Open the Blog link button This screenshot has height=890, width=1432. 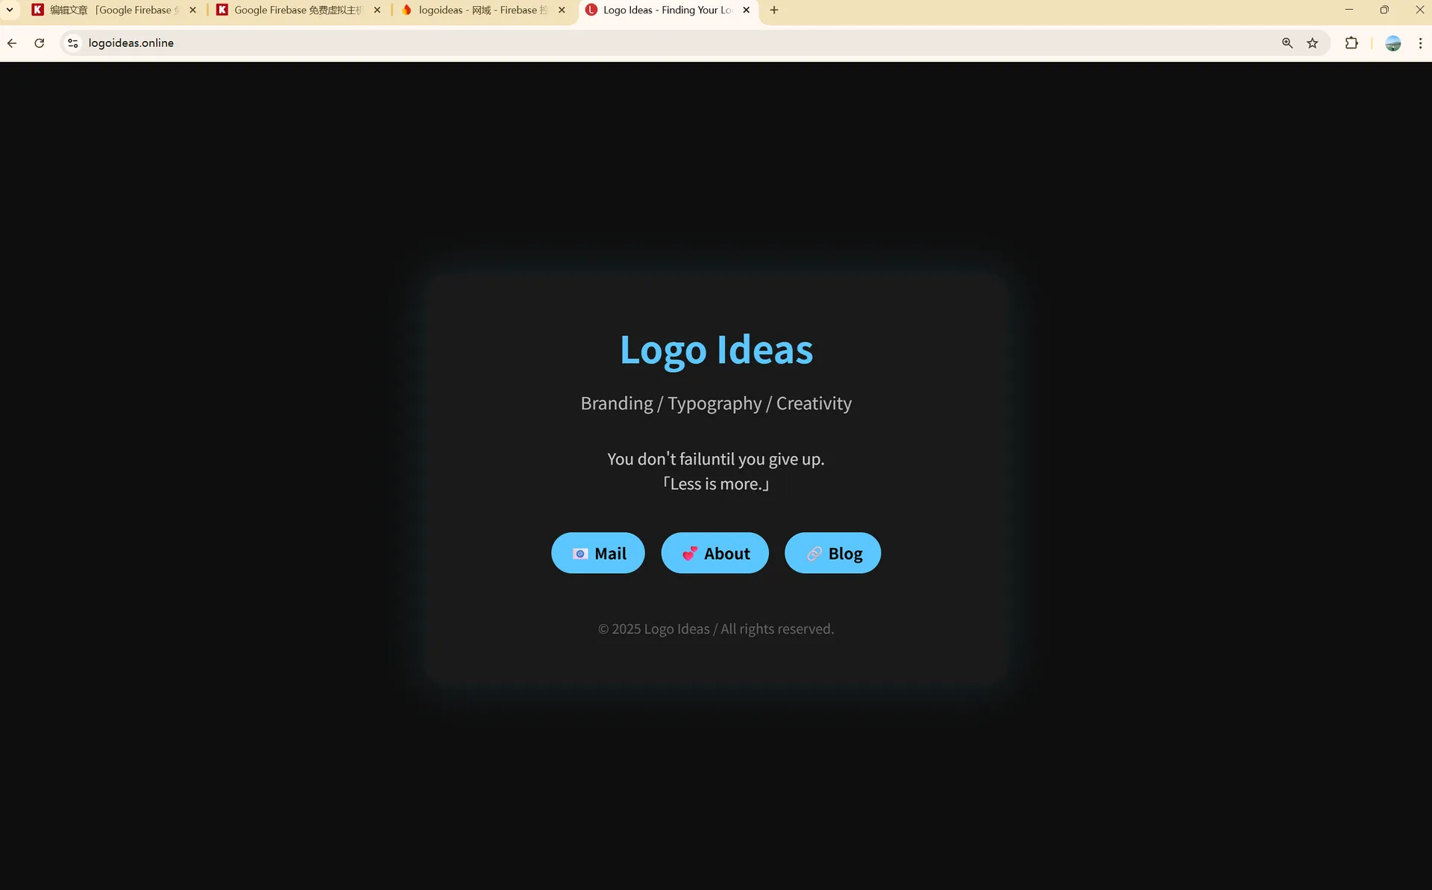pos(832,553)
